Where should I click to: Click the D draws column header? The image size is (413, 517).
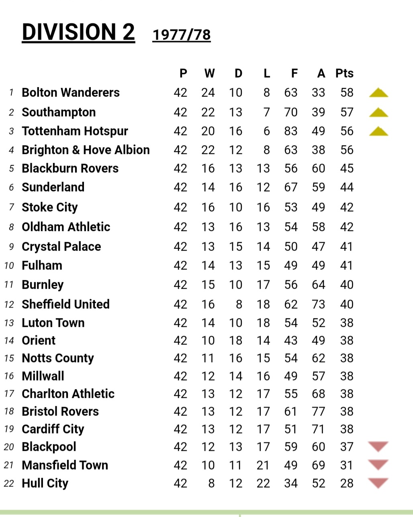tap(238, 73)
